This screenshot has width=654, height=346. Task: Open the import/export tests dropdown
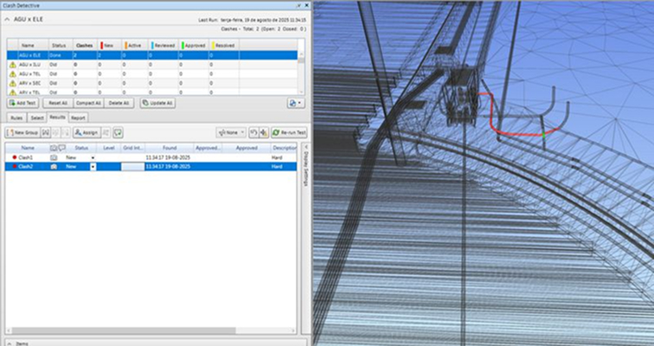294,103
